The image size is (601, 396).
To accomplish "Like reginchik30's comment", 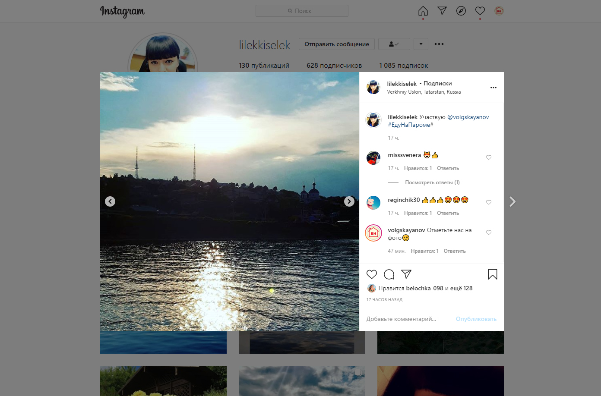I will (489, 202).
